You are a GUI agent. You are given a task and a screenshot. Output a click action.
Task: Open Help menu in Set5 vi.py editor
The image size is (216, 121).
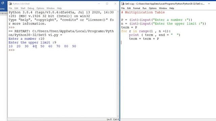click(x=172, y=8)
